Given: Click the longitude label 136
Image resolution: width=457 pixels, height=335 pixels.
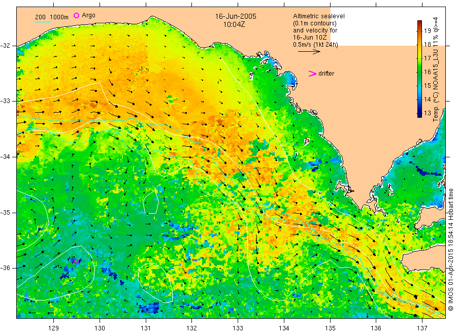Looking at the screenshot, I should (376, 328).
